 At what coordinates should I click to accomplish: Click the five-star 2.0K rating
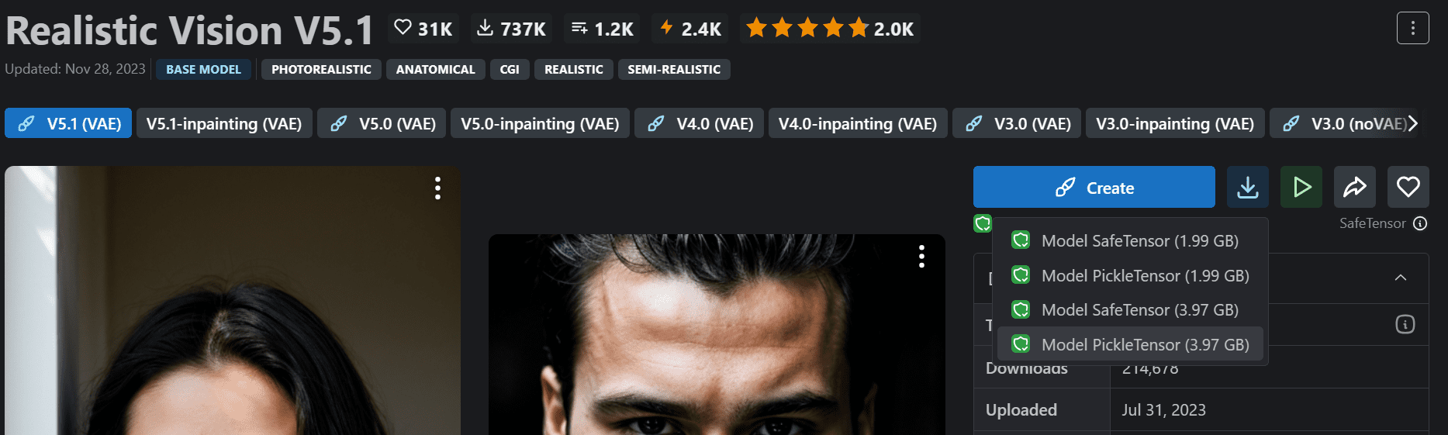click(x=829, y=29)
